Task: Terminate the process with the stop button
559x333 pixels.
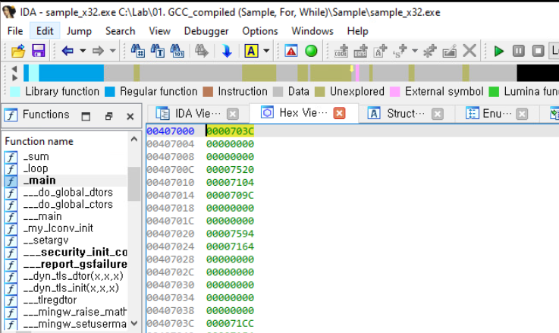Action: (x=539, y=51)
